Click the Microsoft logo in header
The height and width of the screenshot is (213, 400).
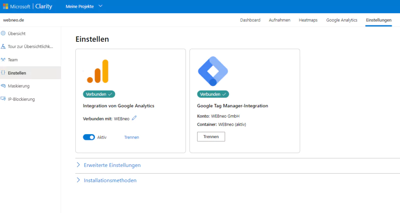(5, 6)
